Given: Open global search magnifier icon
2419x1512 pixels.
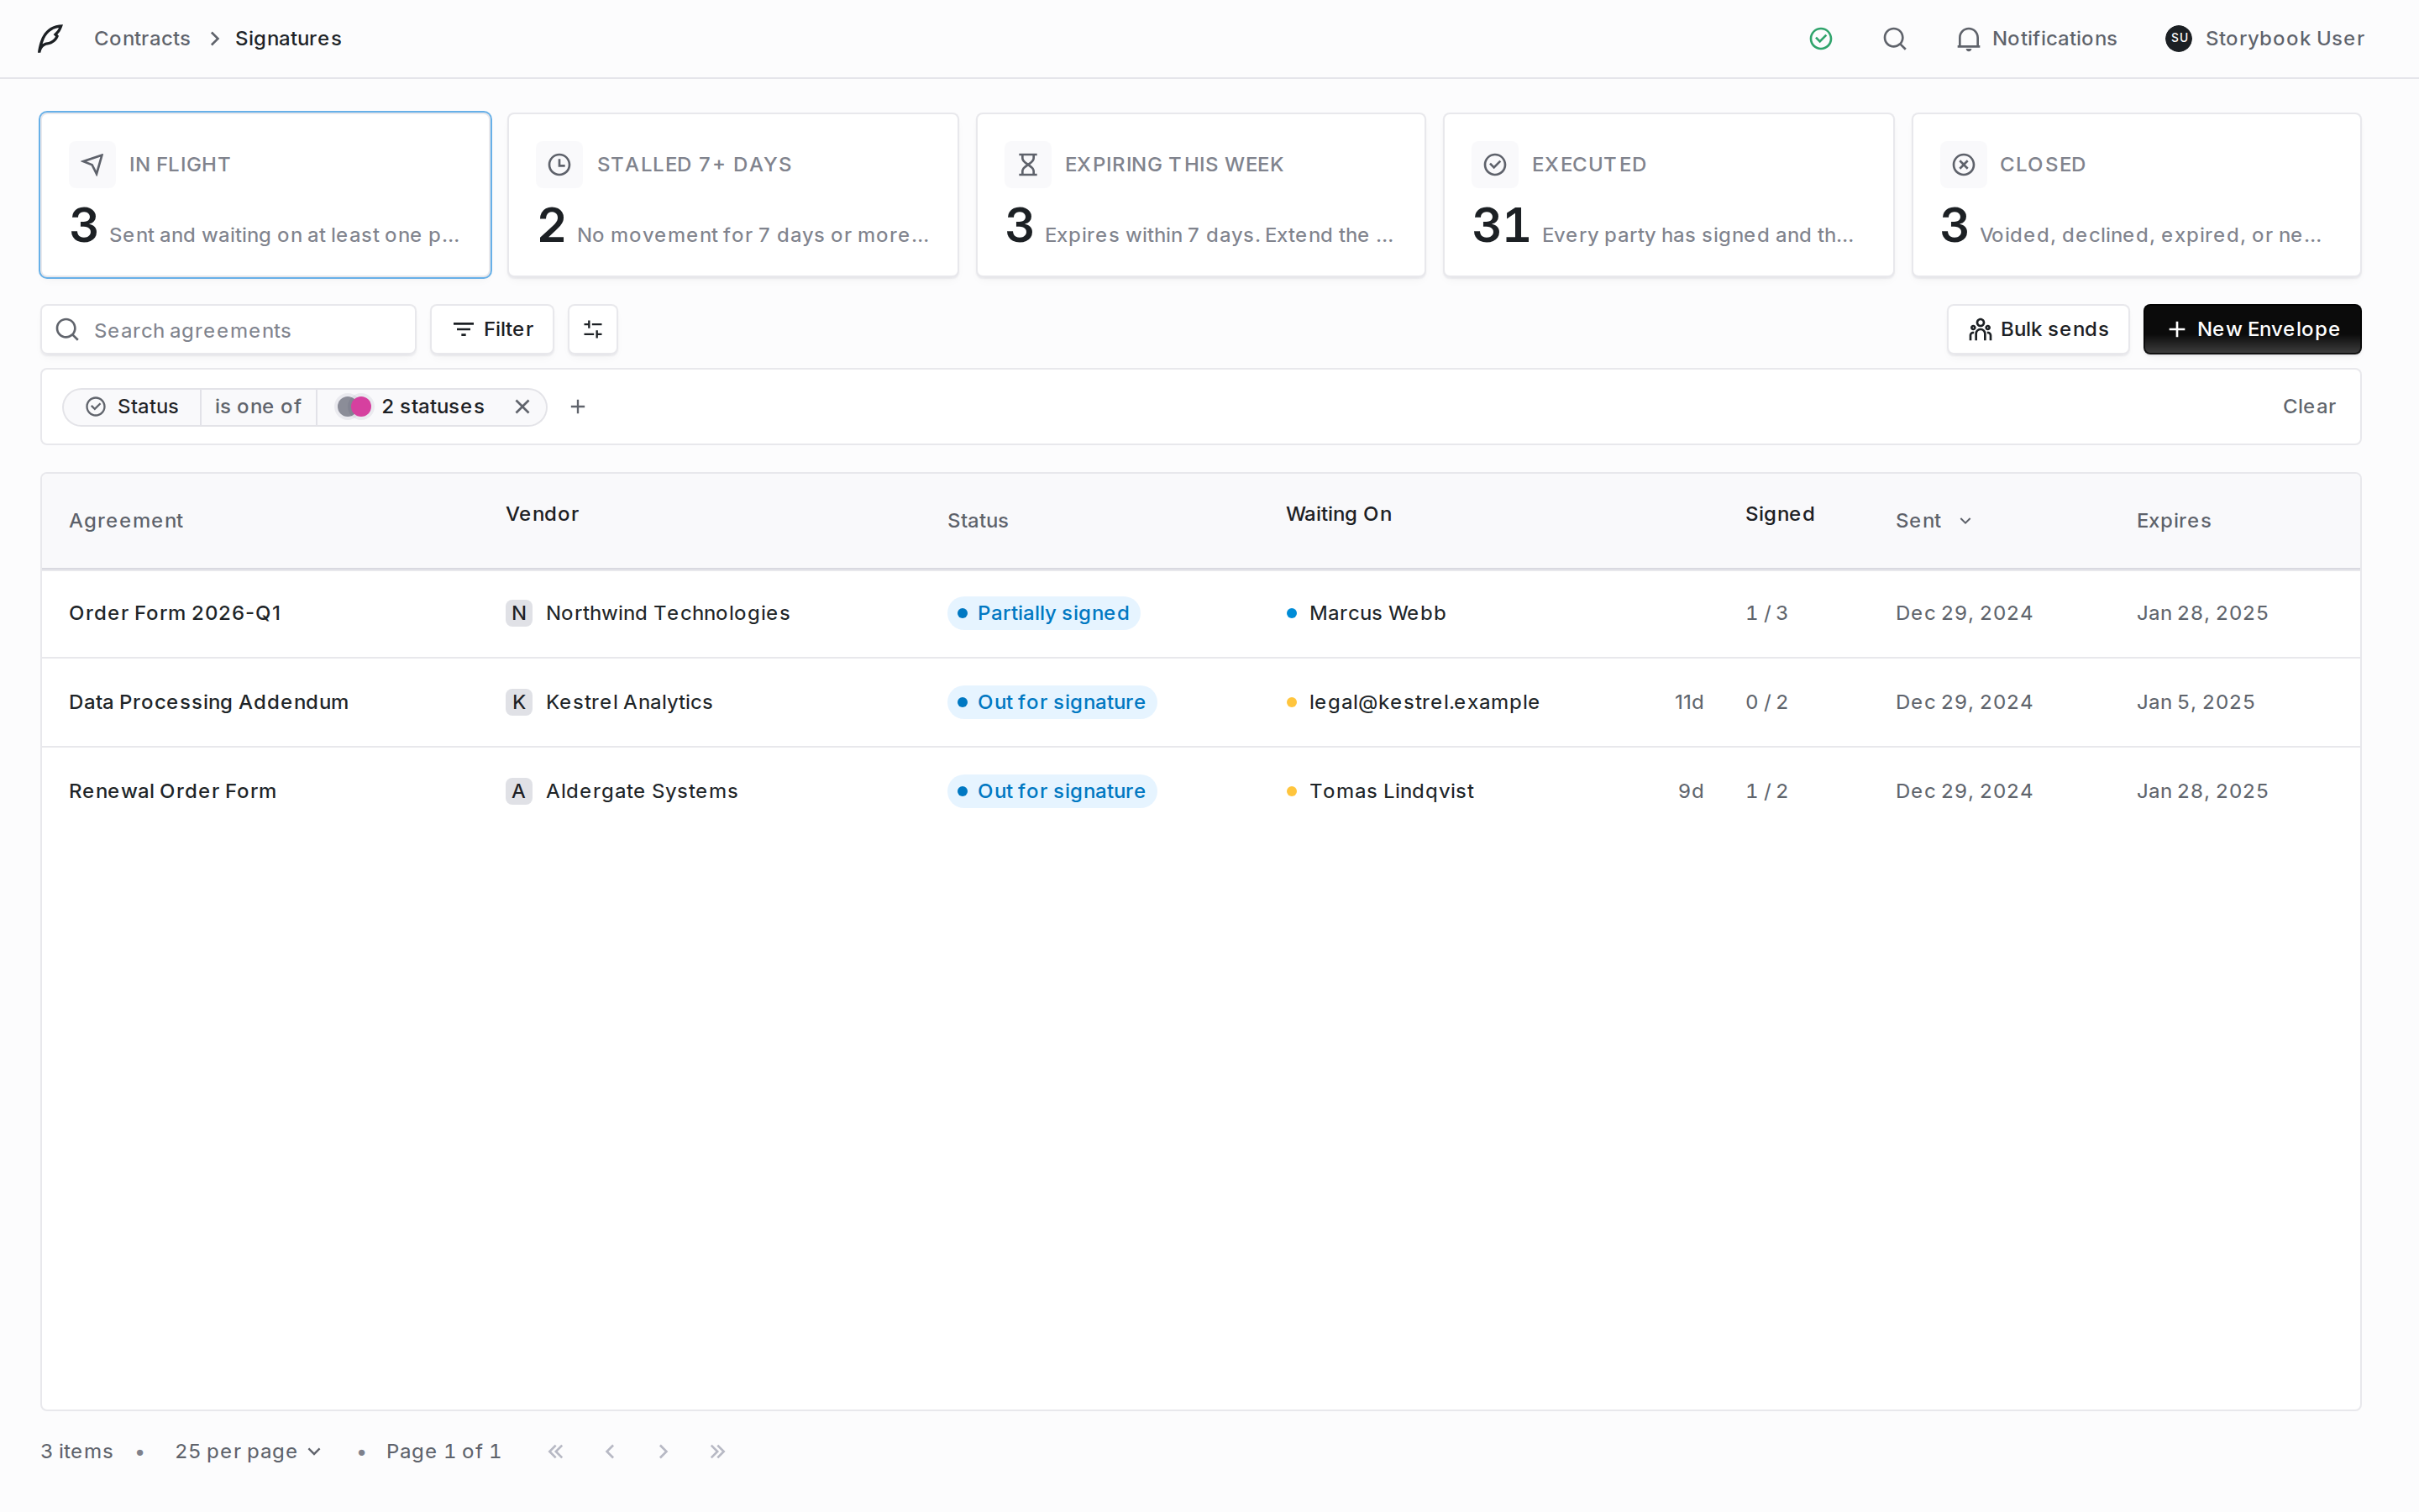Looking at the screenshot, I should click(1894, 38).
